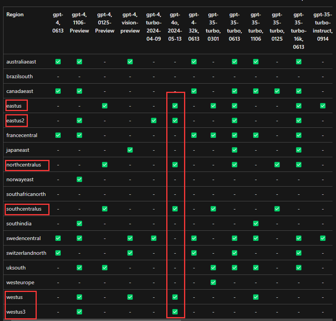Click the gpt-4, 0613 column header
Image resolution: width=336 pixels, height=321 pixels.
tap(58, 23)
